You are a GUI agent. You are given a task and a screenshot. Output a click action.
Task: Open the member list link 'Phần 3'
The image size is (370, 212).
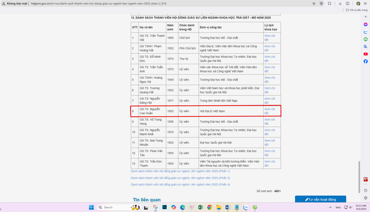point(180,178)
